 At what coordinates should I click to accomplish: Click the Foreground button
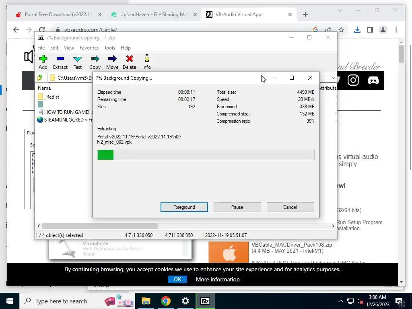pyautogui.click(x=184, y=207)
